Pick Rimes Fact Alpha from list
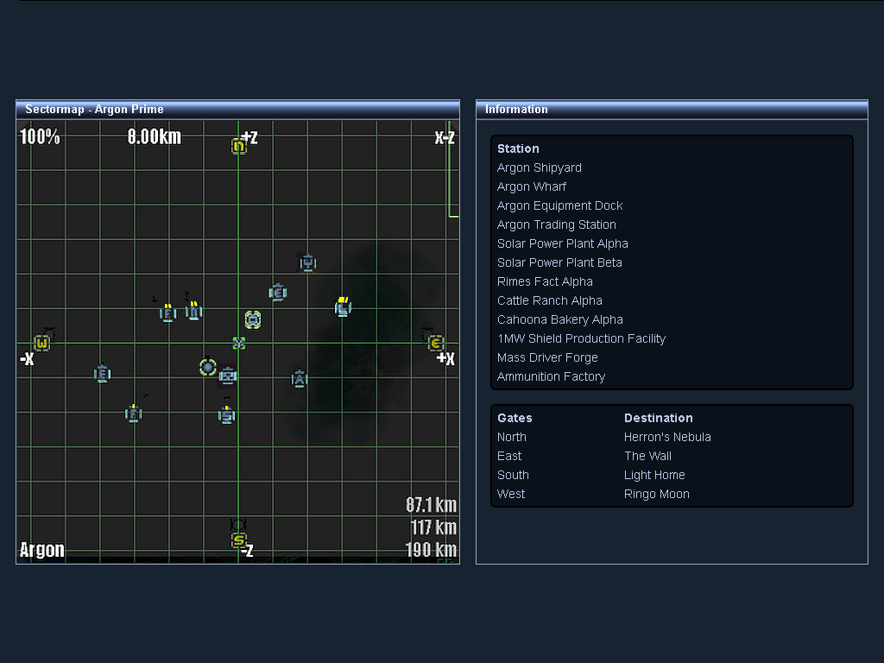Image resolution: width=884 pixels, height=663 pixels. [545, 282]
